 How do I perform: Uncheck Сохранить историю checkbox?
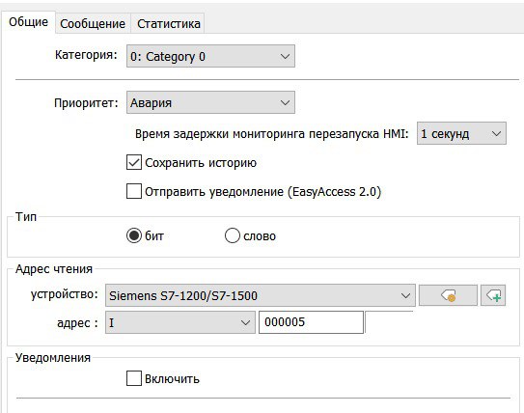(x=134, y=162)
